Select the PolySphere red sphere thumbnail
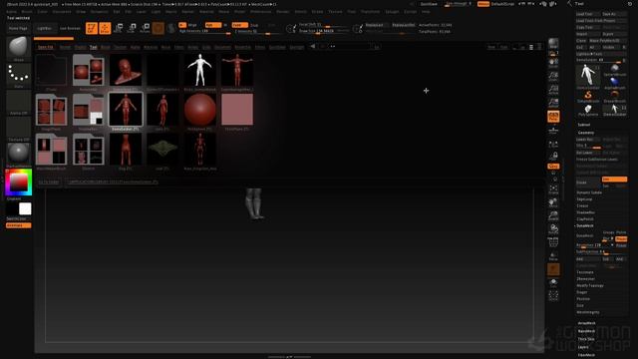 (x=199, y=110)
